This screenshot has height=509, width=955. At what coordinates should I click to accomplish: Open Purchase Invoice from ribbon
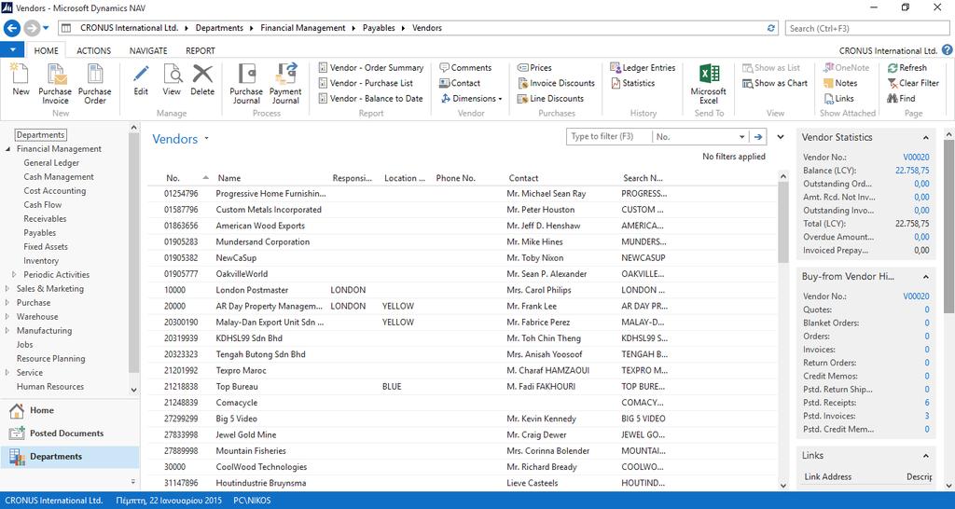coord(55,83)
